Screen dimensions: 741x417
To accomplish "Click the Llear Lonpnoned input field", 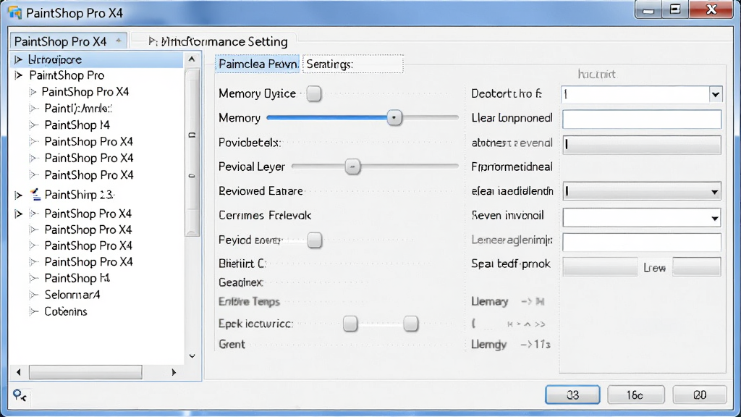I will [642, 119].
